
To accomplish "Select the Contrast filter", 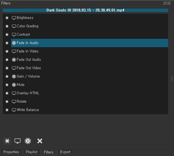I will coord(90,35).
